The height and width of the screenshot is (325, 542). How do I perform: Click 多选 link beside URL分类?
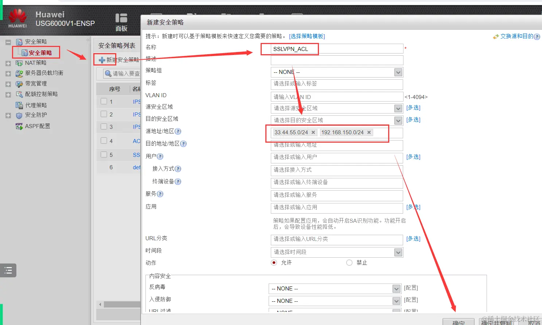pyautogui.click(x=413, y=239)
